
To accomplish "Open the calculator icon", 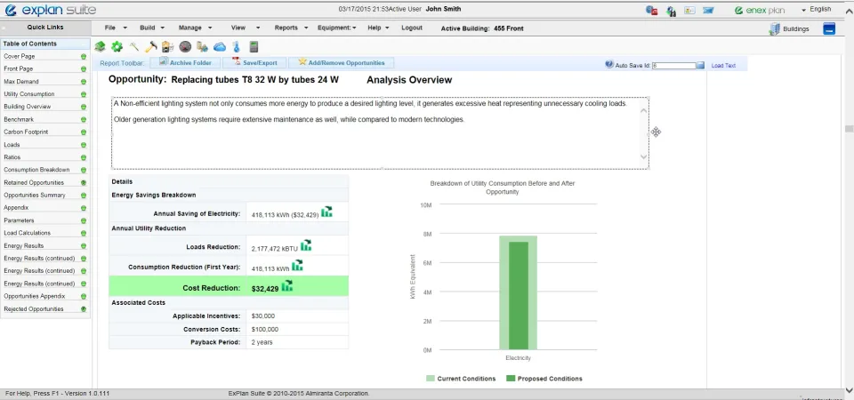I will click(x=254, y=47).
